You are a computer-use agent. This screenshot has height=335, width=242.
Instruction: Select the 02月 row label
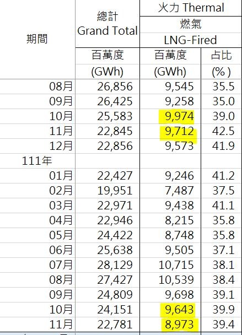tap(61, 190)
